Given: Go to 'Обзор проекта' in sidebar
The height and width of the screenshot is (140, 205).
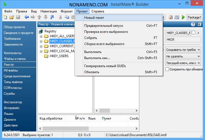Looking at the screenshot, I should point(14,27).
